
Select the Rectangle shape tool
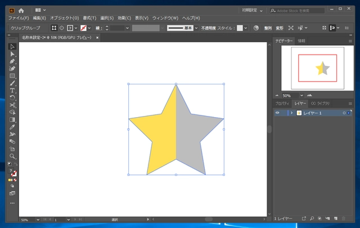[x=12, y=76]
